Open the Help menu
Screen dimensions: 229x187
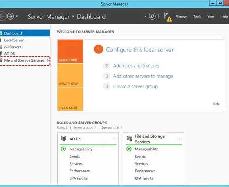pyautogui.click(x=225, y=16)
